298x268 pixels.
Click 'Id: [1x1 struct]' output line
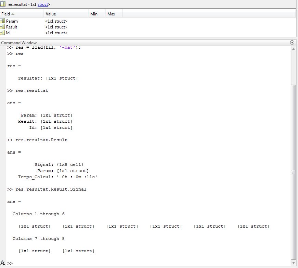pyautogui.click(x=51, y=127)
